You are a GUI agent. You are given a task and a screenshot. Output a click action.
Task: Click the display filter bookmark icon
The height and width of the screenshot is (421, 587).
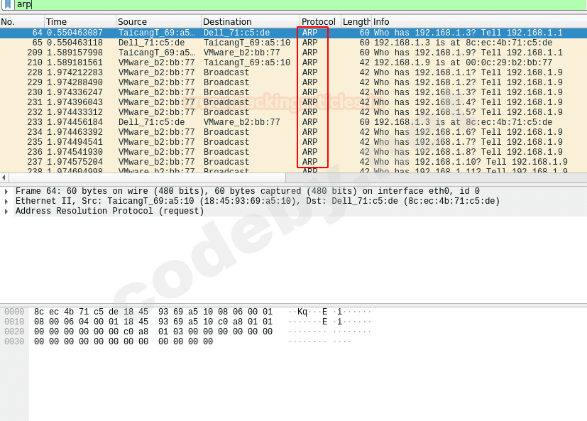[7, 4]
